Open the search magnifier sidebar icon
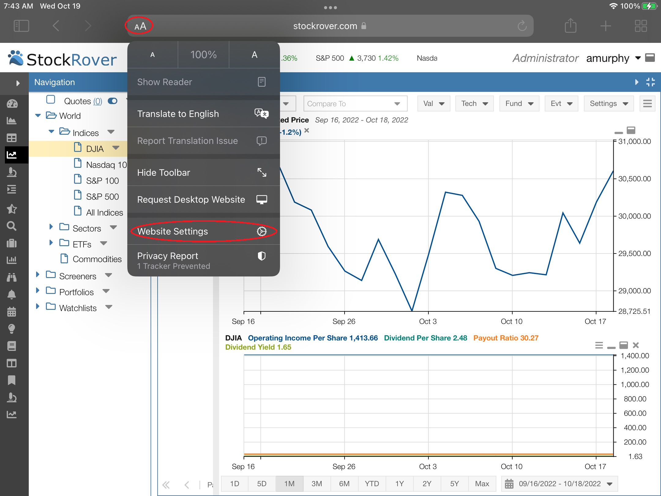Viewport: 661px width, 496px height. click(x=12, y=226)
